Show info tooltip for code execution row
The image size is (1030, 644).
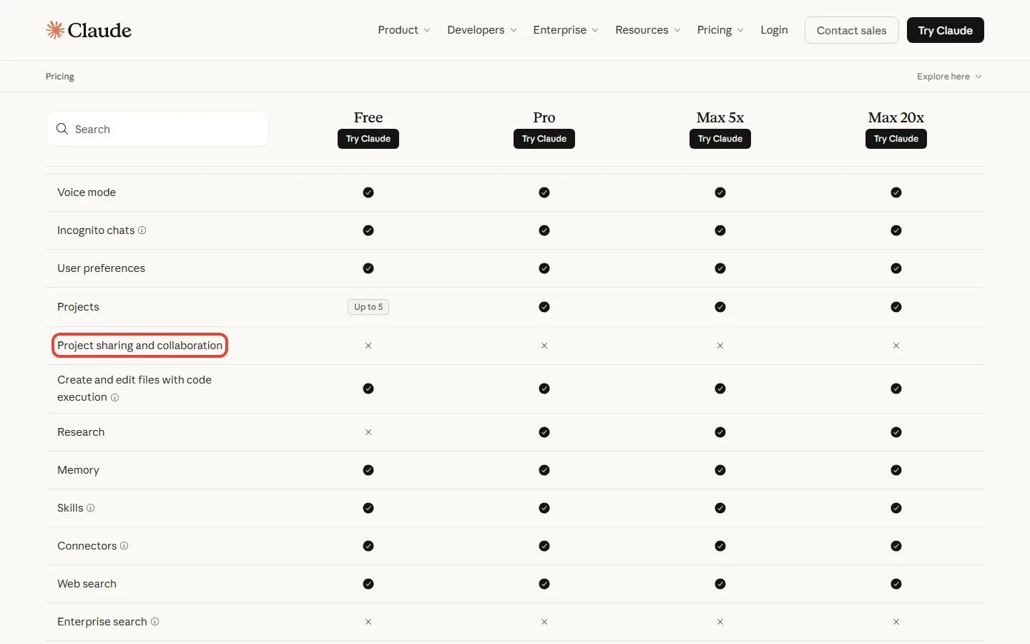tap(114, 398)
